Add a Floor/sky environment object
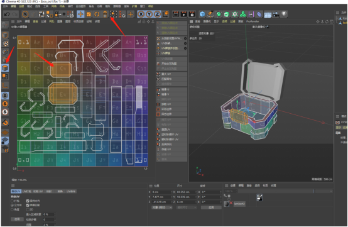Viewport: 348px width, 227px height. pos(268,14)
